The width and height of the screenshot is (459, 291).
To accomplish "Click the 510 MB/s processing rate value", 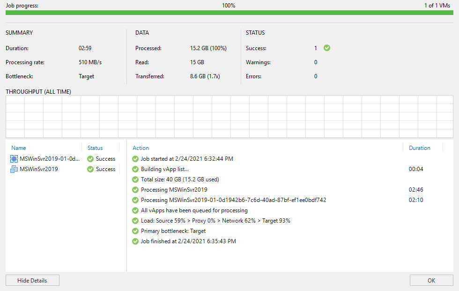I will pos(90,62).
